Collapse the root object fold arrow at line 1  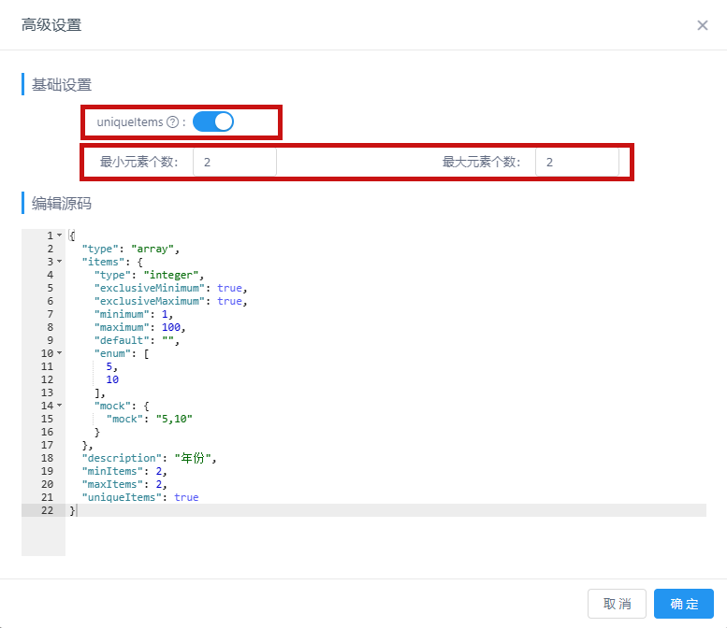[60, 235]
